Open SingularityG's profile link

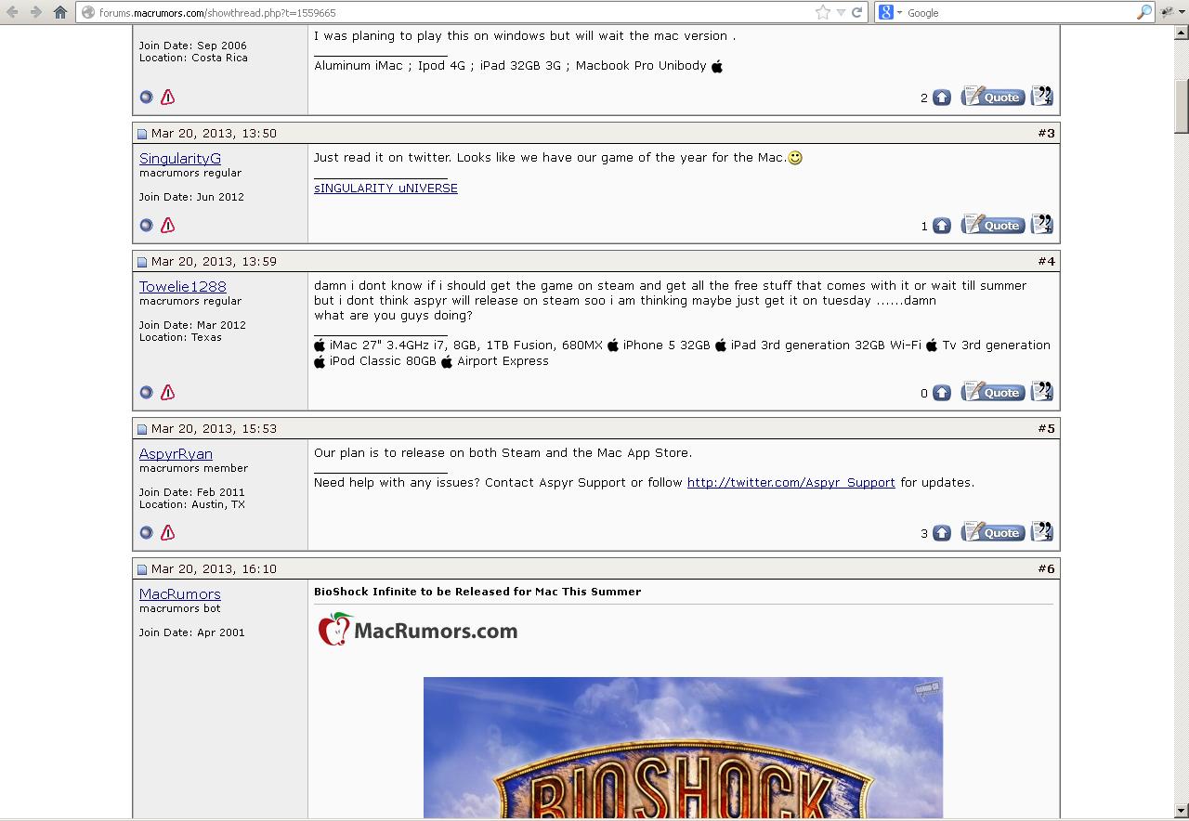[180, 158]
